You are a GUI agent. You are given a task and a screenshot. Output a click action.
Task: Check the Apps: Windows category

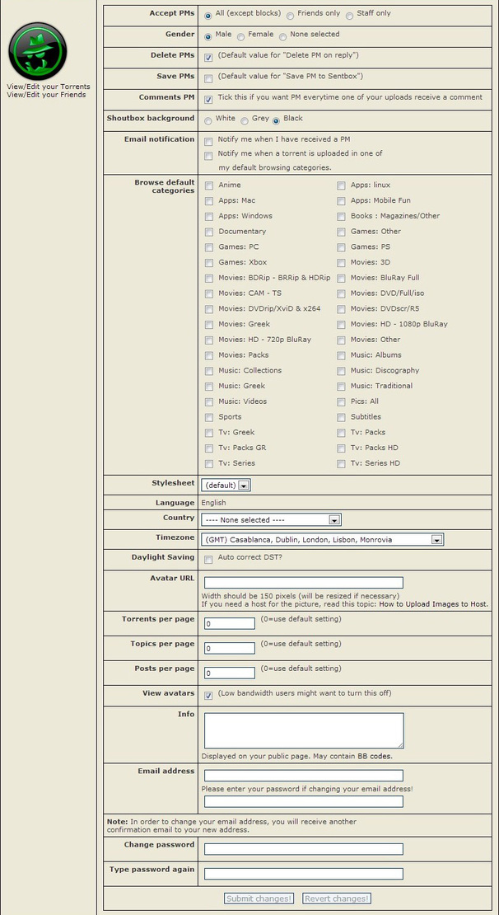pos(208,217)
